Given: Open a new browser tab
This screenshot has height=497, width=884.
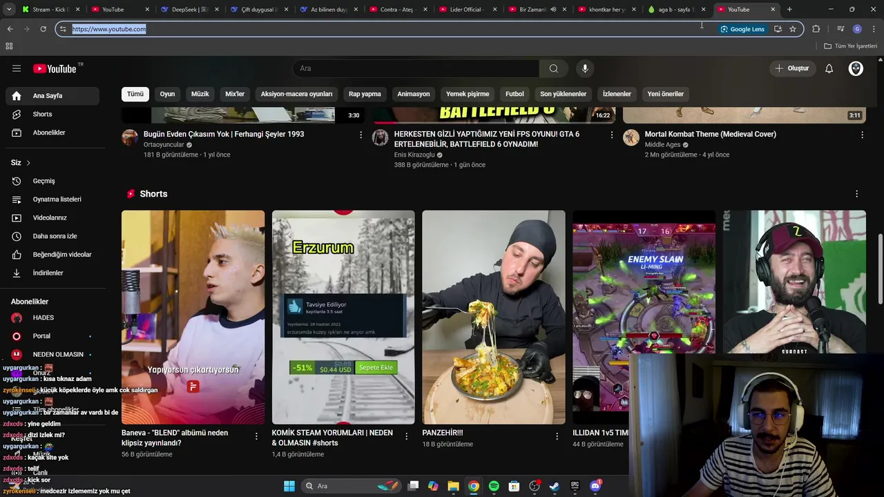Looking at the screenshot, I should point(789,9).
